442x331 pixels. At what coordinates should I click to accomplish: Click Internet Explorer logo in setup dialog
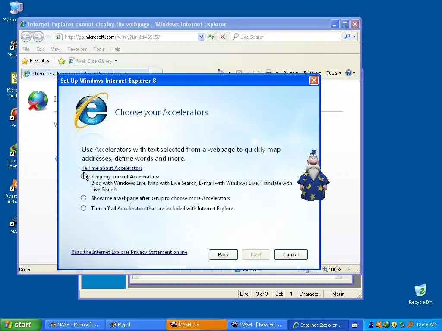pyautogui.click(x=91, y=111)
